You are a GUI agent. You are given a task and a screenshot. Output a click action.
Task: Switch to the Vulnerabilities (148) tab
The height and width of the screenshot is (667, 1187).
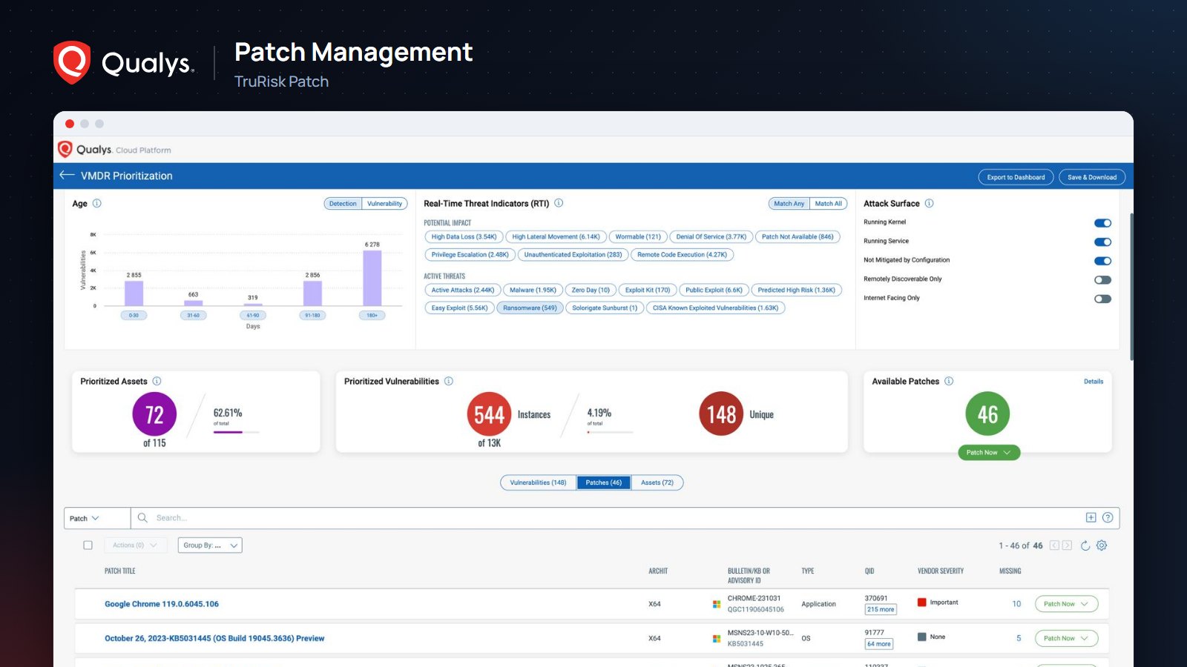pyautogui.click(x=538, y=482)
